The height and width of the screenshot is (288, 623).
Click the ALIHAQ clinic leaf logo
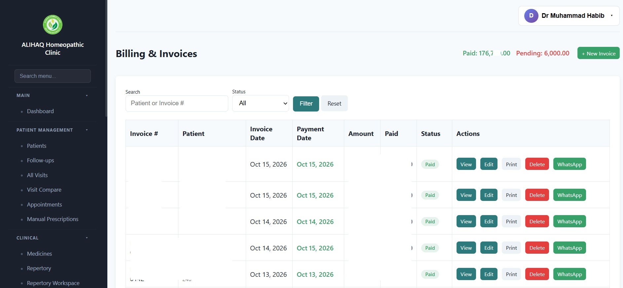pyautogui.click(x=53, y=25)
